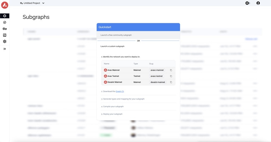Image resolution: width=271 pixels, height=142 pixels.
Task: Open the Subgraphs sidebar icon
Action: click(5, 16)
